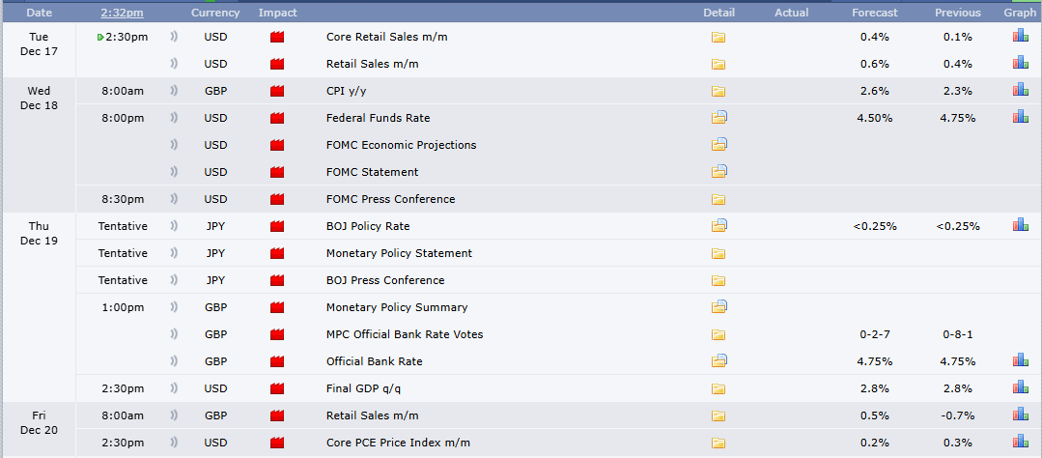This screenshot has height=458, width=1042.
Task: Open detail folder for GBP Retail Sales m/m
Action: (718, 416)
